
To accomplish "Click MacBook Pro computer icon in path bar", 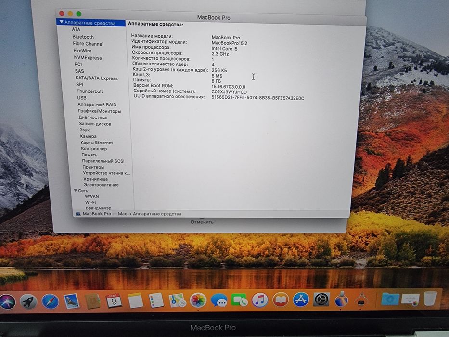I will coord(78,214).
